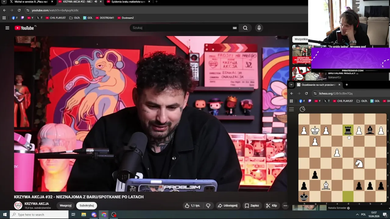The image size is (390, 219).
Task: Open the lichess hamburger menu
Action: (292, 109)
